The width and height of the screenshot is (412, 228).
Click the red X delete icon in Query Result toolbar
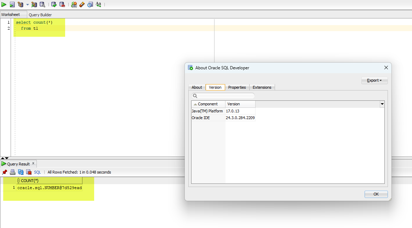[x=29, y=172]
